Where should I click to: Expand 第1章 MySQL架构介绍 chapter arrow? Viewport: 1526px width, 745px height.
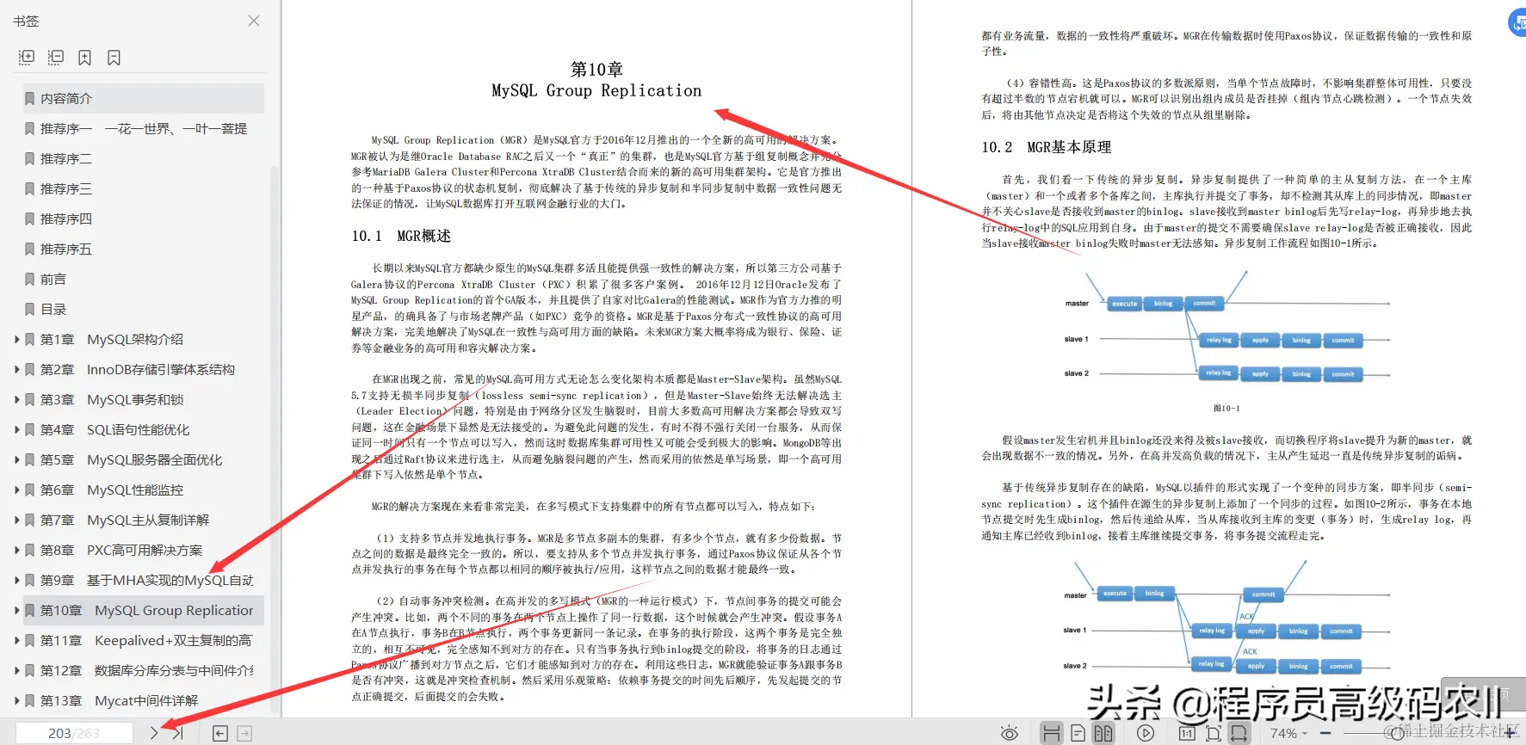(16, 339)
